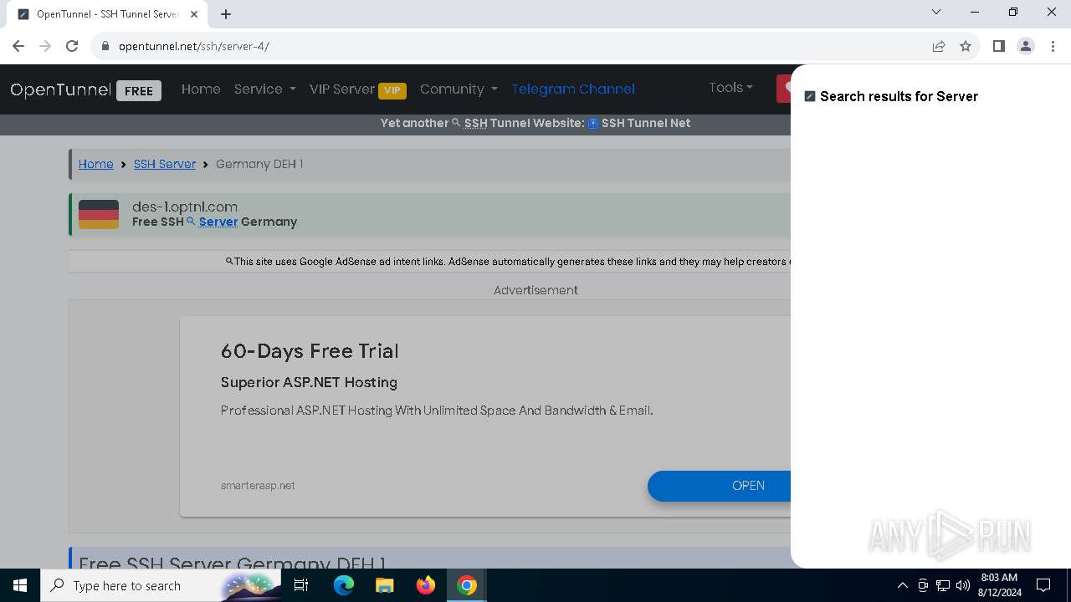Open the Windows Start menu
The image size is (1071, 602).
20,585
